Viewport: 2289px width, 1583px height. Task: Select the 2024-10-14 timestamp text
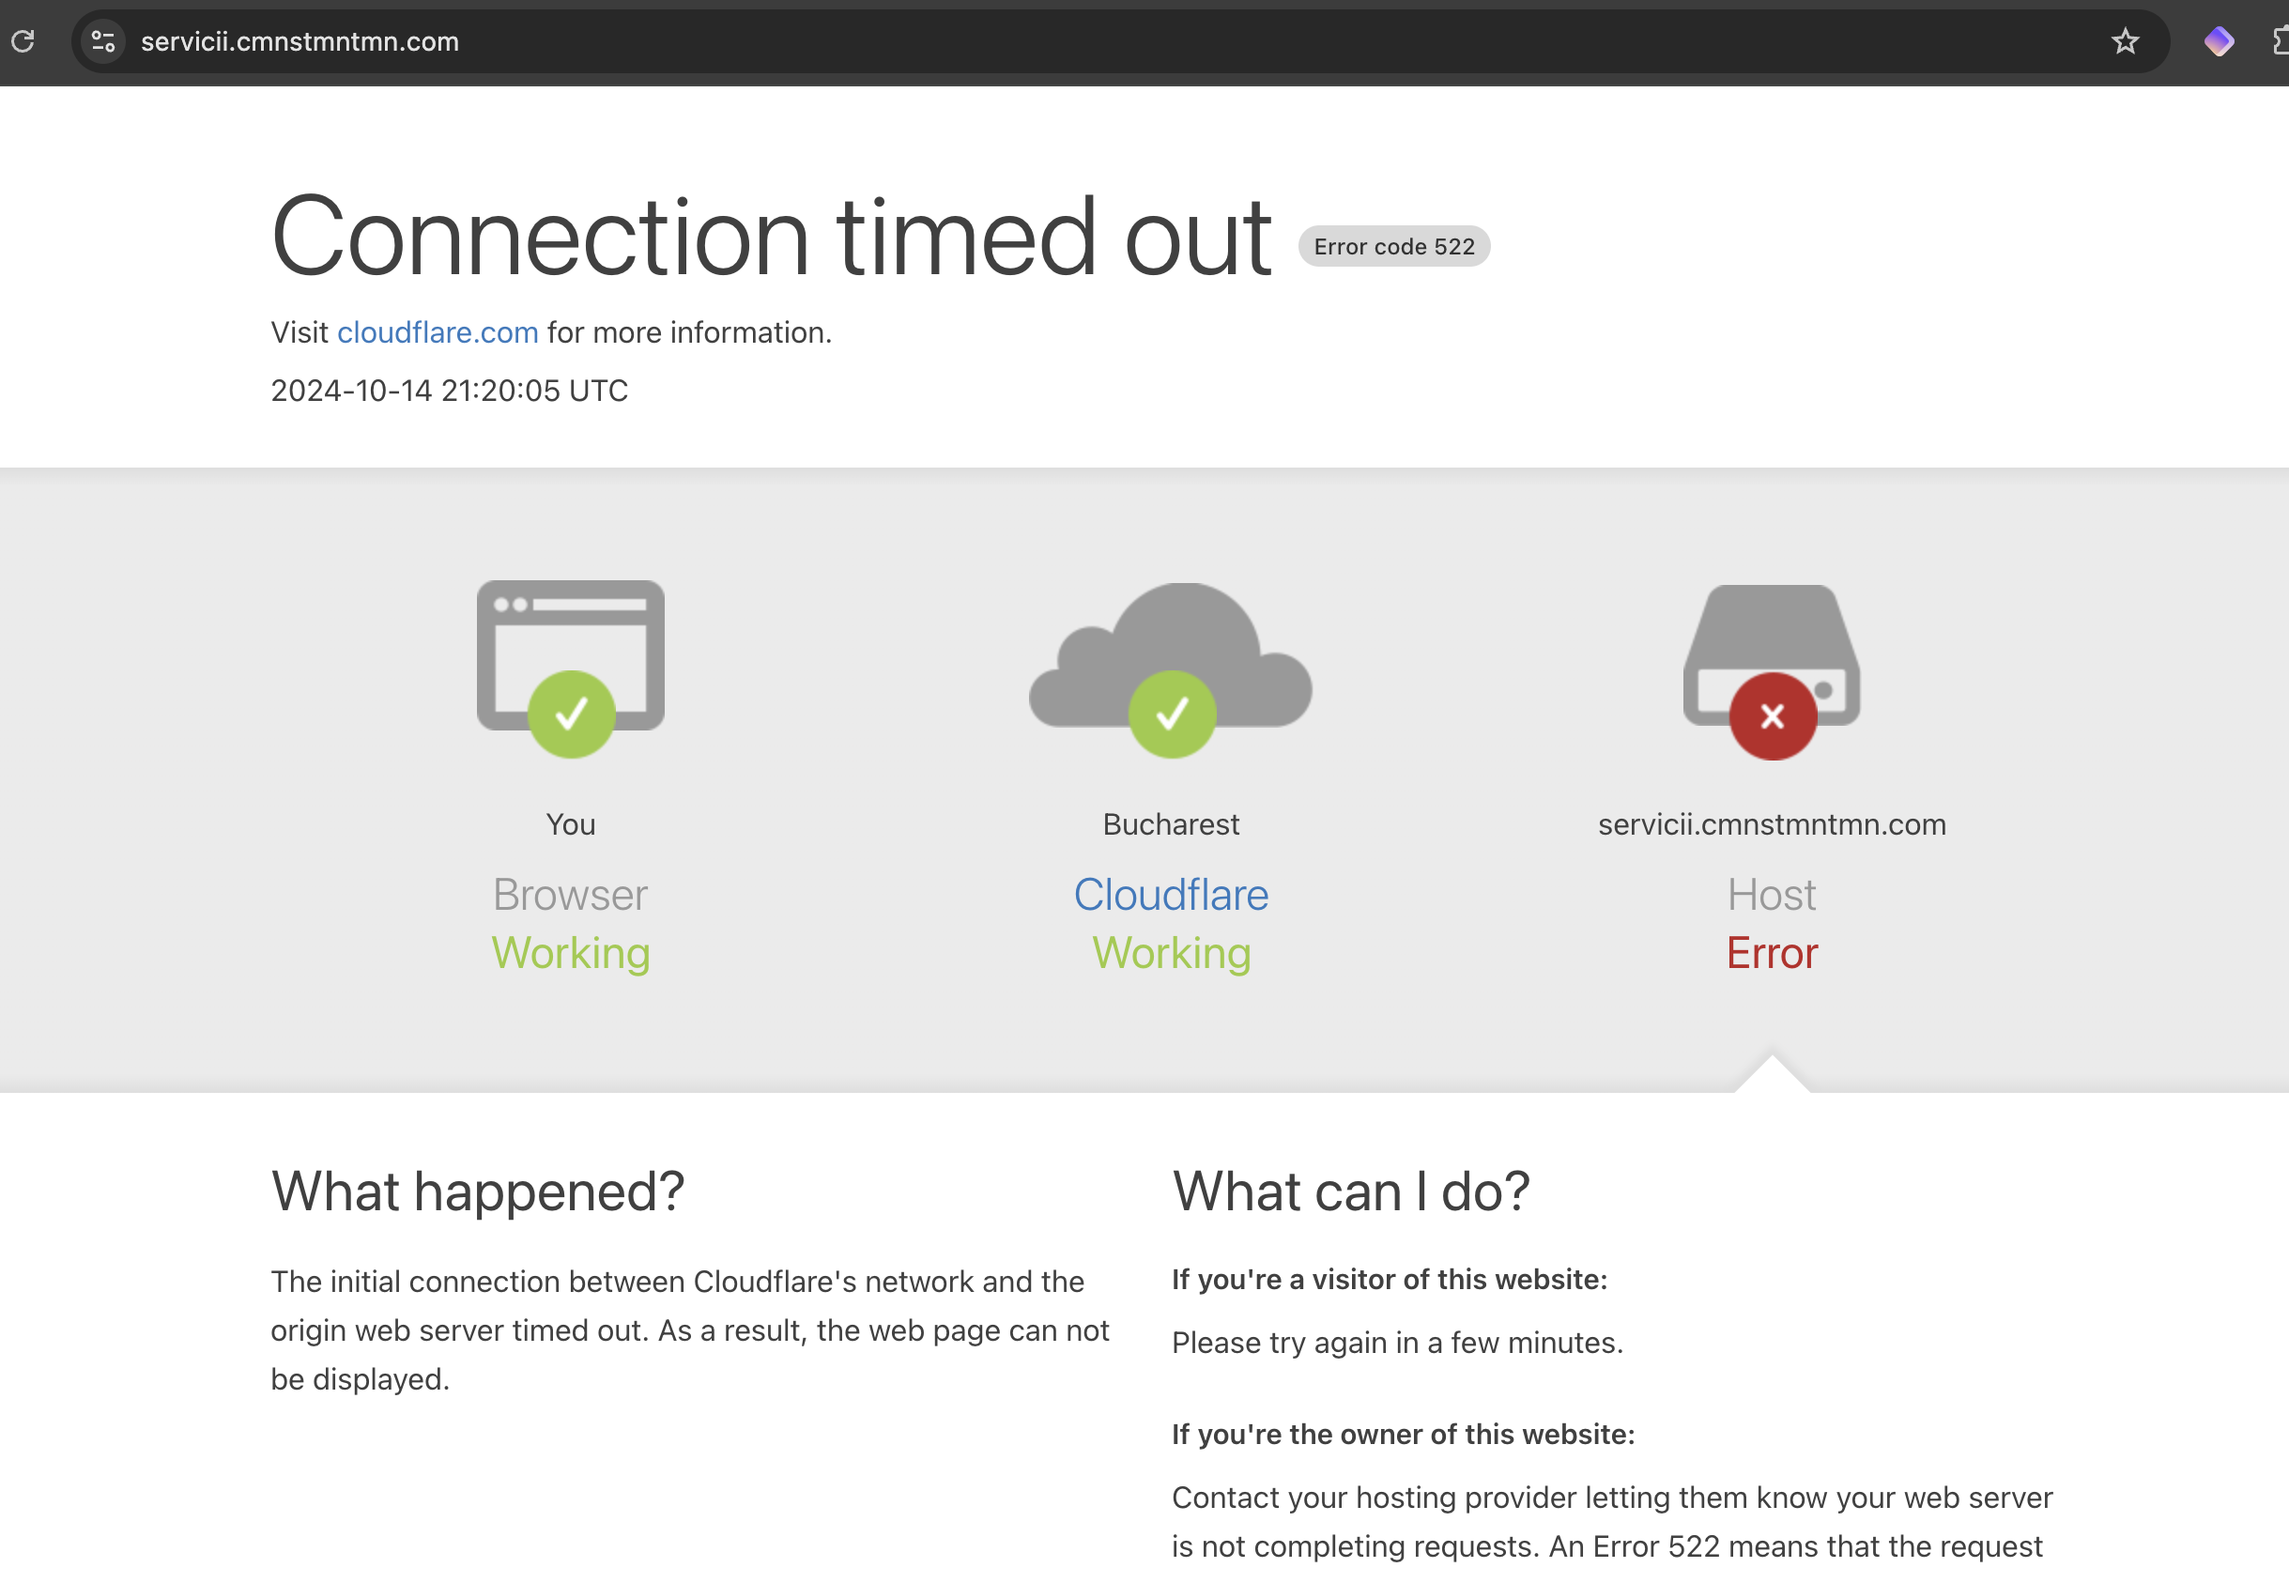tap(448, 390)
